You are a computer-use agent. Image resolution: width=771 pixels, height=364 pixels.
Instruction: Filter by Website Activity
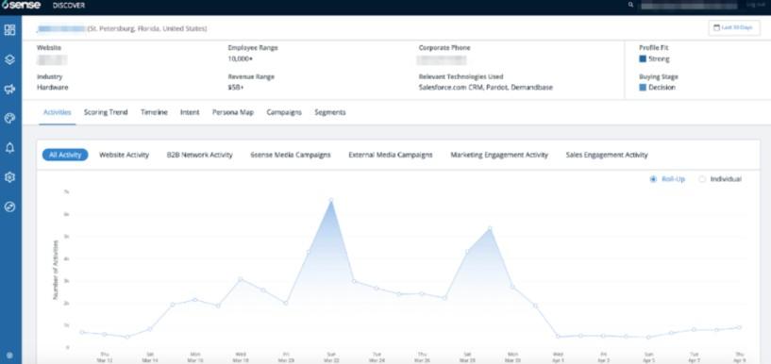point(124,155)
